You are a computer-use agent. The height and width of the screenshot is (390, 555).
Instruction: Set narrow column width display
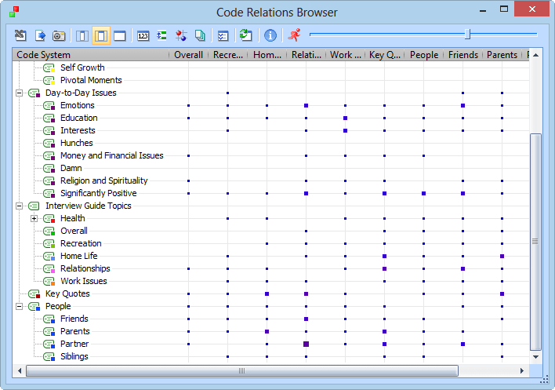(x=82, y=35)
